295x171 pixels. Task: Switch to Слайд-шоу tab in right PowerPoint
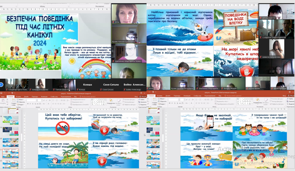pyautogui.click(x=197, y=96)
